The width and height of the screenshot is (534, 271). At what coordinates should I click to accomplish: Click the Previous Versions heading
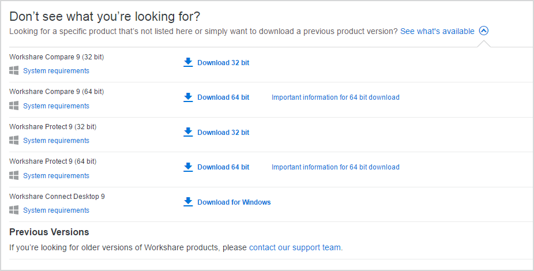point(49,232)
